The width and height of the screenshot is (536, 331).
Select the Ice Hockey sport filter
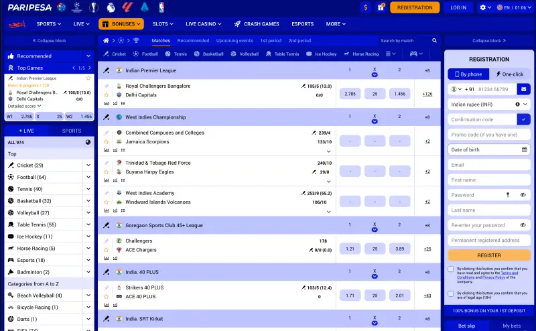322,54
